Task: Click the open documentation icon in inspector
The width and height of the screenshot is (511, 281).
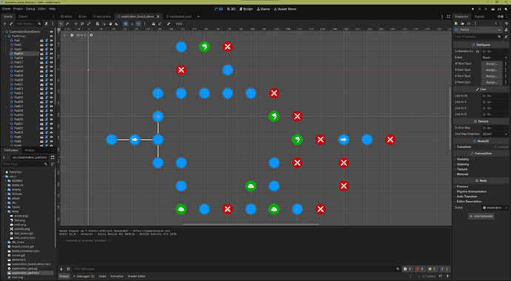Action: point(506,30)
